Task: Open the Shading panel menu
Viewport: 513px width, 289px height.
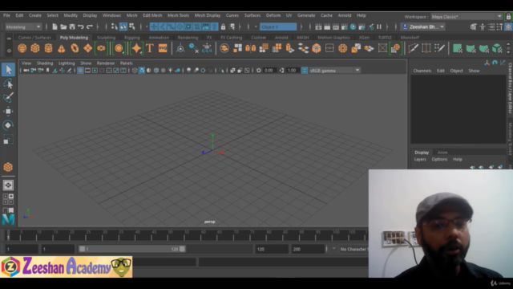Action: pyautogui.click(x=45, y=63)
